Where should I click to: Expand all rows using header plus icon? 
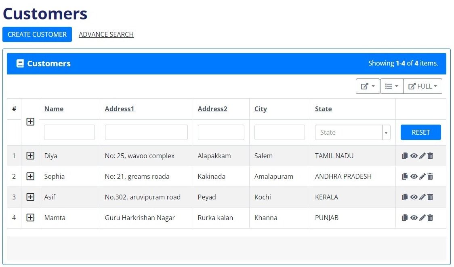pos(30,122)
